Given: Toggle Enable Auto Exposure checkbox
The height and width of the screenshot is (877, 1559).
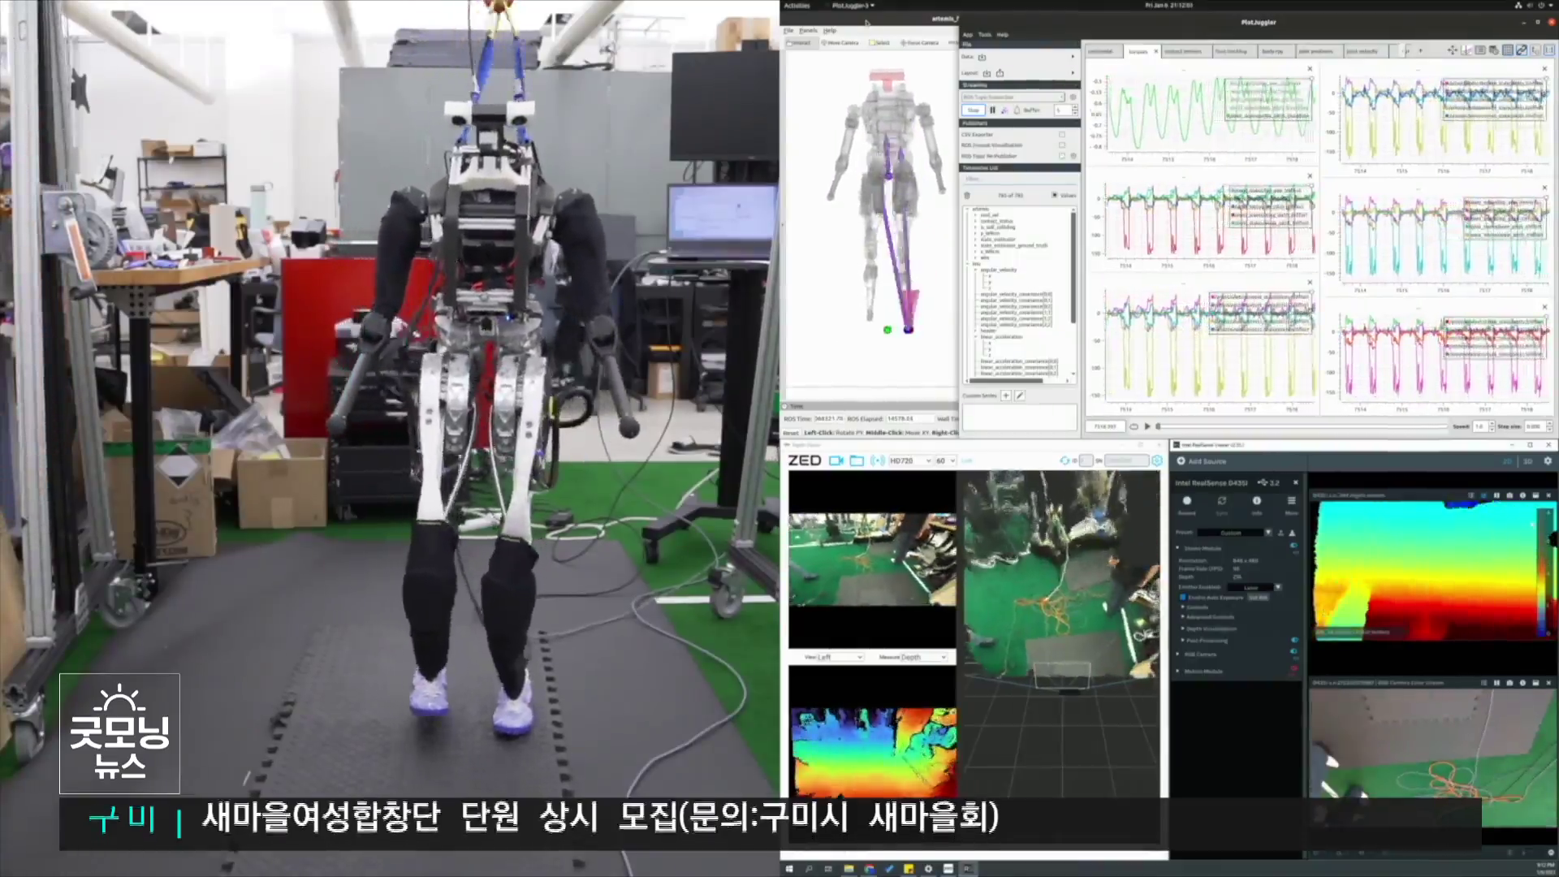Looking at the screenshot, I should pos(1183,597).
